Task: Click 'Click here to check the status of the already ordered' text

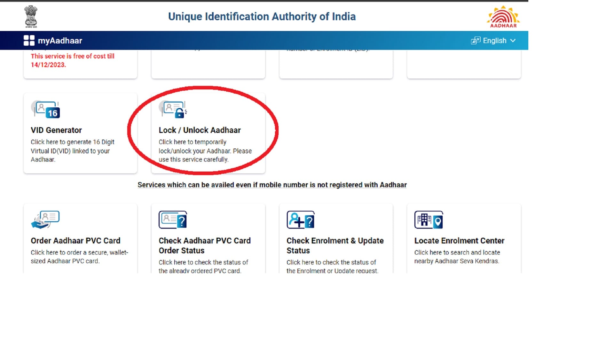Action: (203, 266)
